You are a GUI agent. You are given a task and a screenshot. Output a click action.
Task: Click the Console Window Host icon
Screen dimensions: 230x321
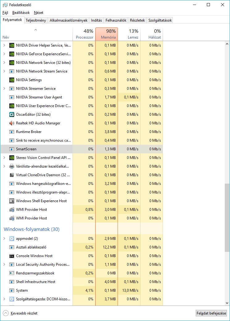point(12,256)
